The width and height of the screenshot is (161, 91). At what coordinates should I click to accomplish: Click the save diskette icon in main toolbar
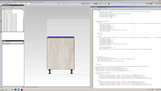coord(6,4)
